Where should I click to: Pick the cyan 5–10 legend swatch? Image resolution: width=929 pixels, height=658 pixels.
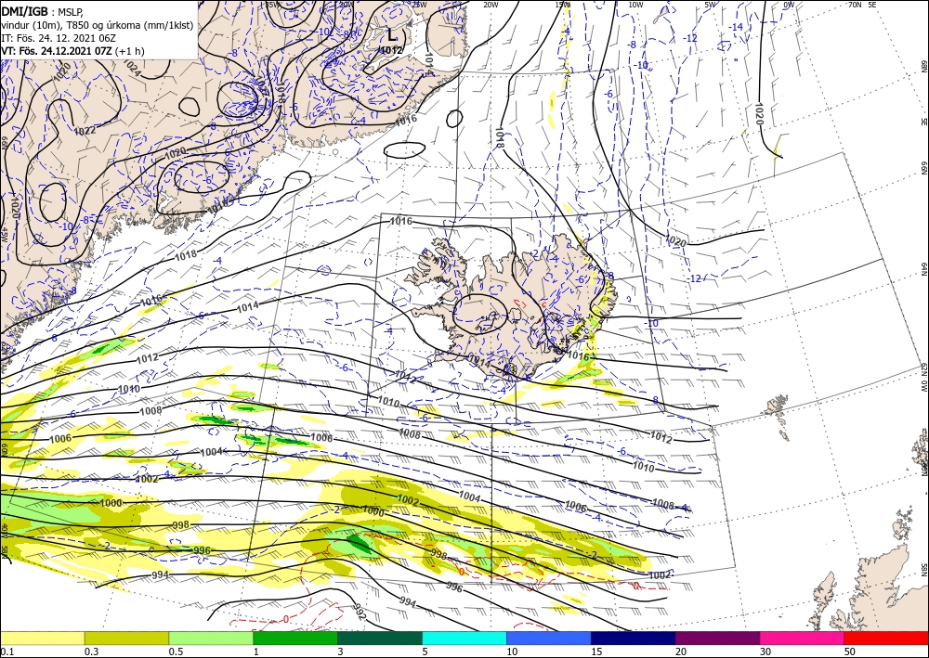click(x=464, y=638)
